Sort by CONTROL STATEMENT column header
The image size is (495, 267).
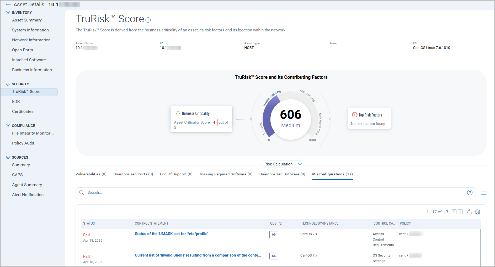(x=152, y=224)
